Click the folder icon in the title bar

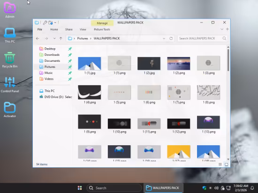point(37,22)
